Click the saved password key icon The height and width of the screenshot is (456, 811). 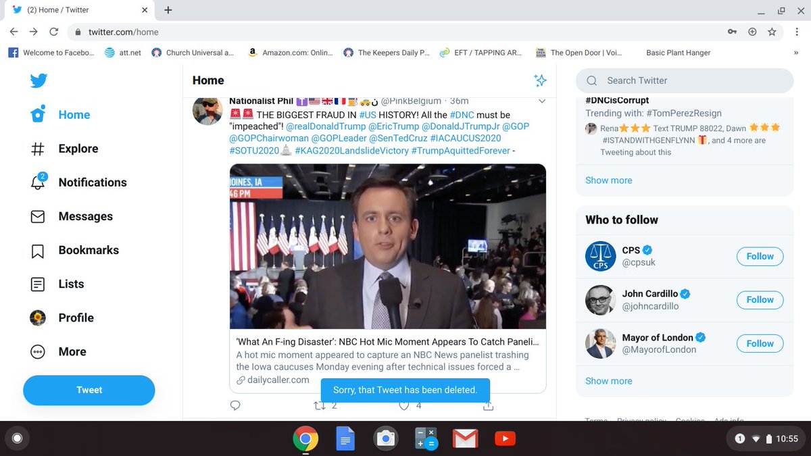732,32
